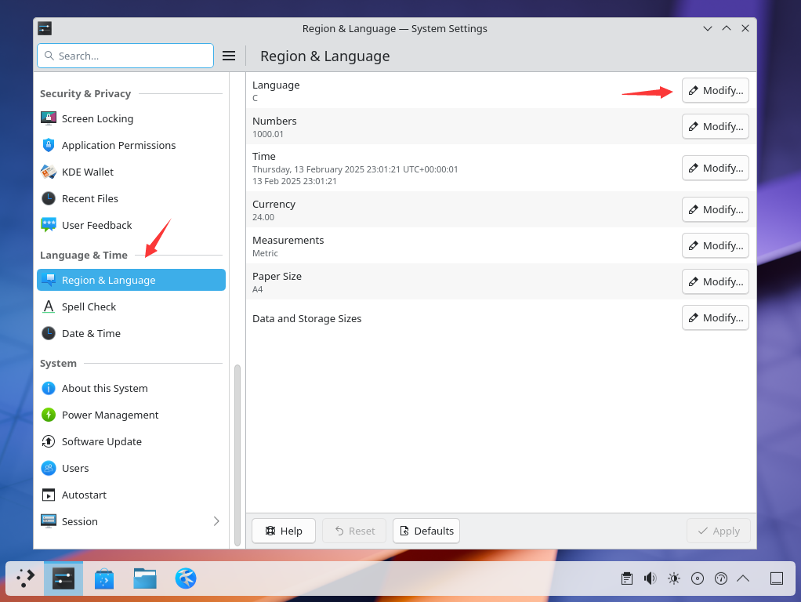Open the hamburger menu next to search
801x602 pixels.
pyautogui.click(x=229, y=56)
